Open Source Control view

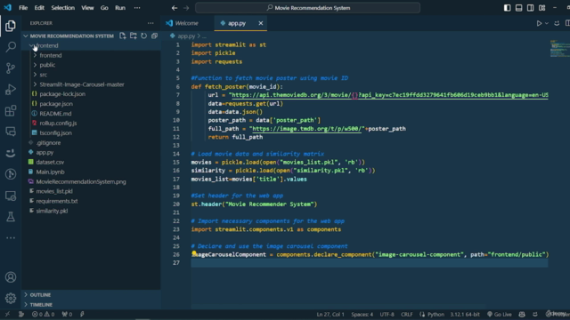pyautogui.click(x=11, y=68)
